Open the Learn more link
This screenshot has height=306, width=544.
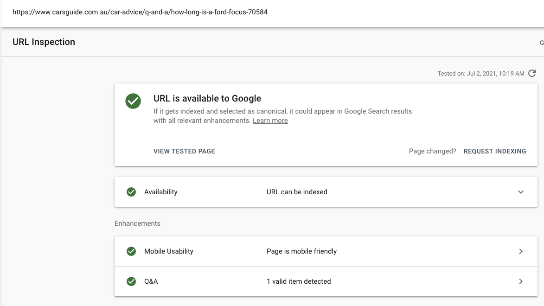pos(270,121)
